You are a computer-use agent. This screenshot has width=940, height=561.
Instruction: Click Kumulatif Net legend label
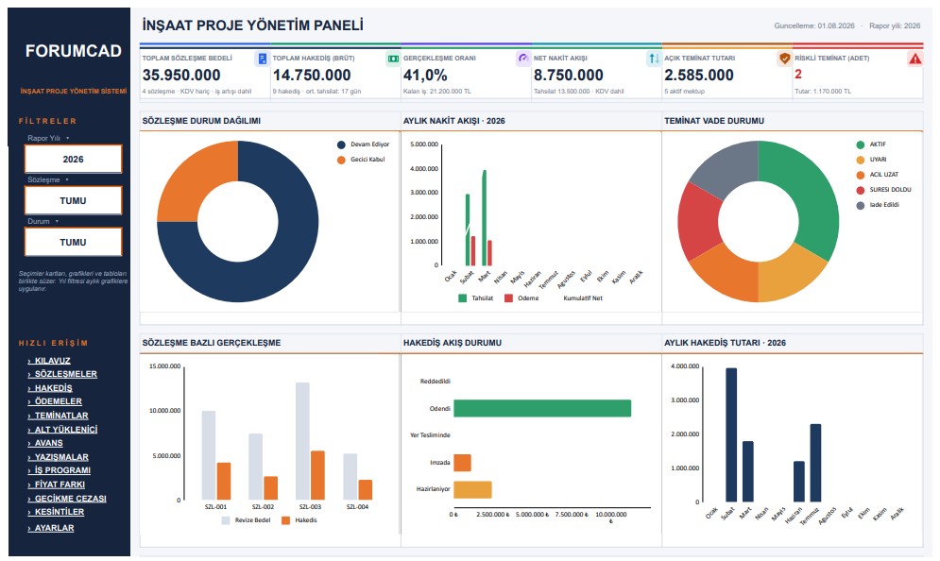(x=583, y=297)
